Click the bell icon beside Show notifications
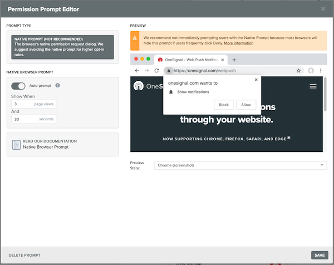Viewport: 334px width, 265px height. point(171,92)
